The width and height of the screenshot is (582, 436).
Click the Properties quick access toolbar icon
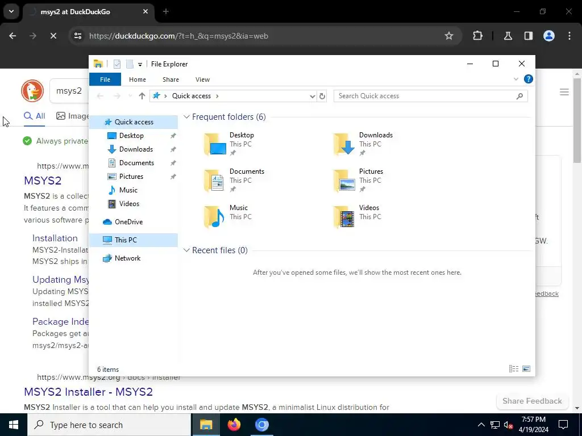coord(117,64)
